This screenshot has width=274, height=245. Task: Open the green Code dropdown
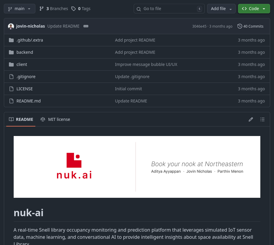click(264, 9)
